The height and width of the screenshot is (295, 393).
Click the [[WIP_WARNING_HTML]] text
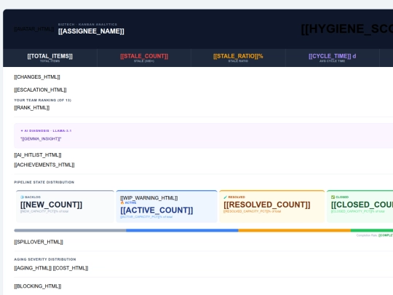[149, 198]
